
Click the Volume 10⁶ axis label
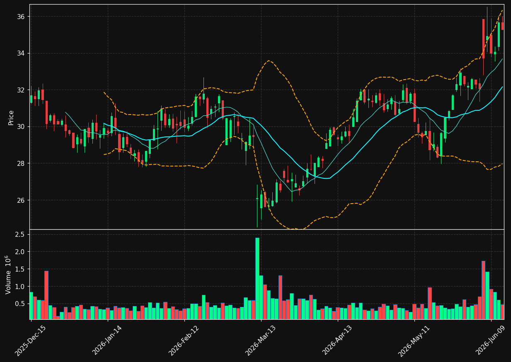[x=8, y=275]
